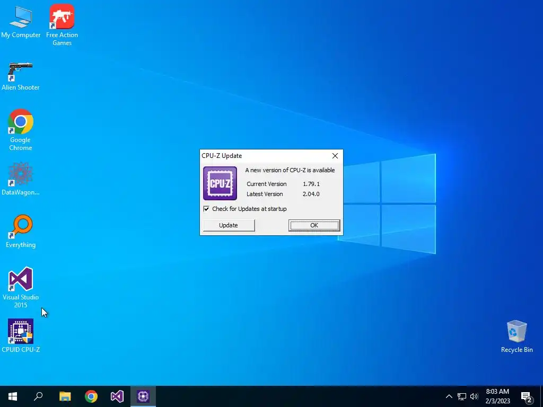Click the CPU-Z Update title bar text
Image resolution: width=543 pixels, height=407 pixels.
coord(222,156)
